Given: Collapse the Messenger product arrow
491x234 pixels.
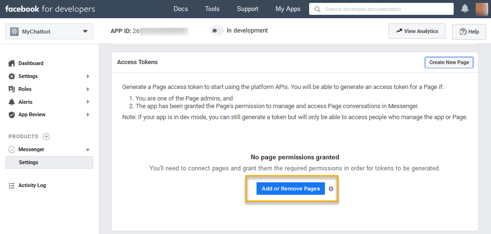Looking at the screenshot, I should click(x=88, y=150).
